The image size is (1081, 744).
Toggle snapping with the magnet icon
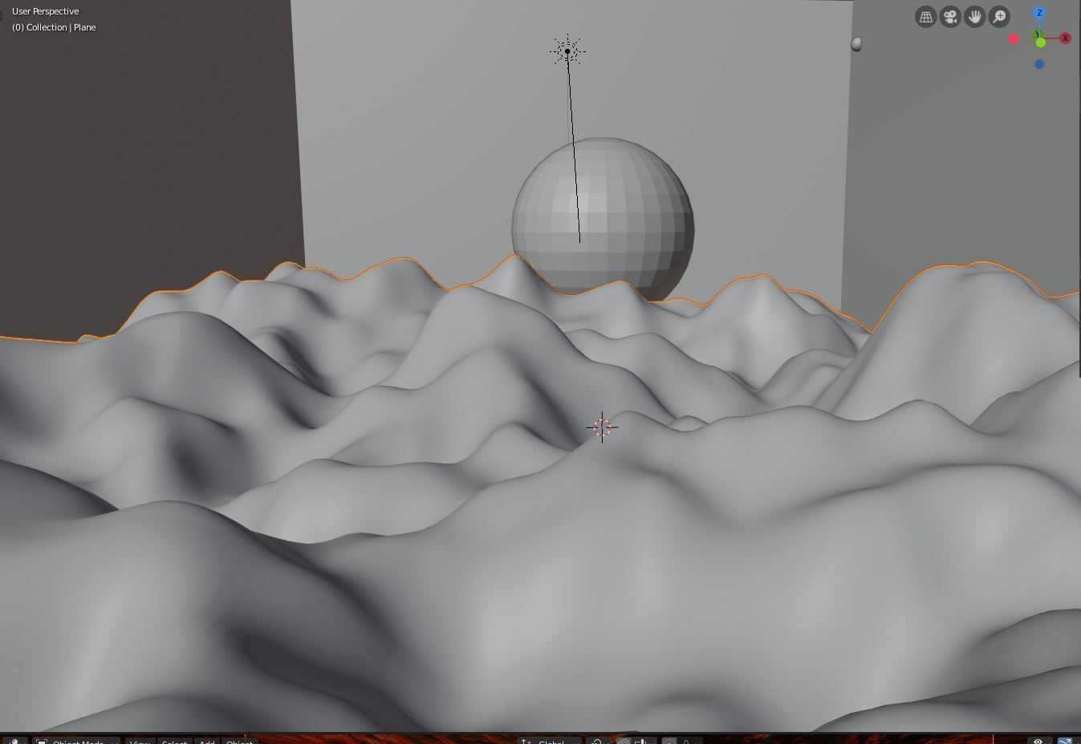point(598,742)
